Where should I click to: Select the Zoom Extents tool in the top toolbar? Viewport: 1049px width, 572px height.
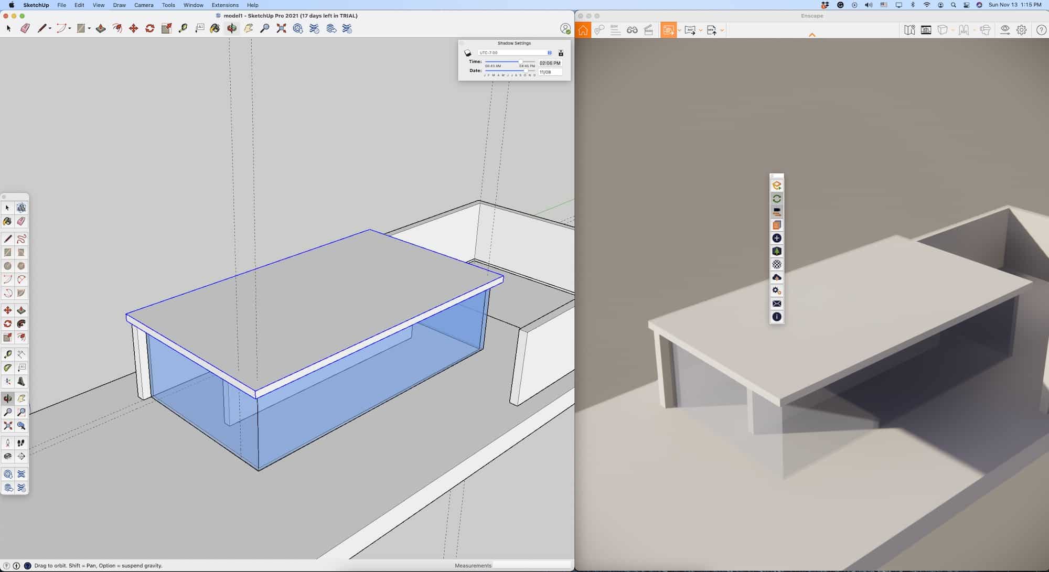click(282, 28)
